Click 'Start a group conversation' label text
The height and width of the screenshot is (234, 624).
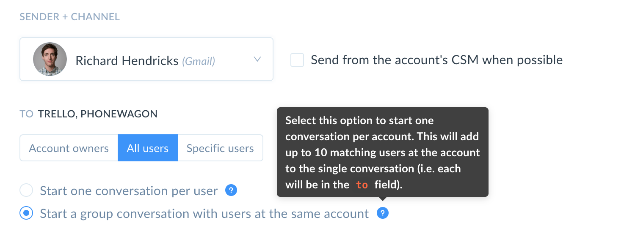[204, 214]
